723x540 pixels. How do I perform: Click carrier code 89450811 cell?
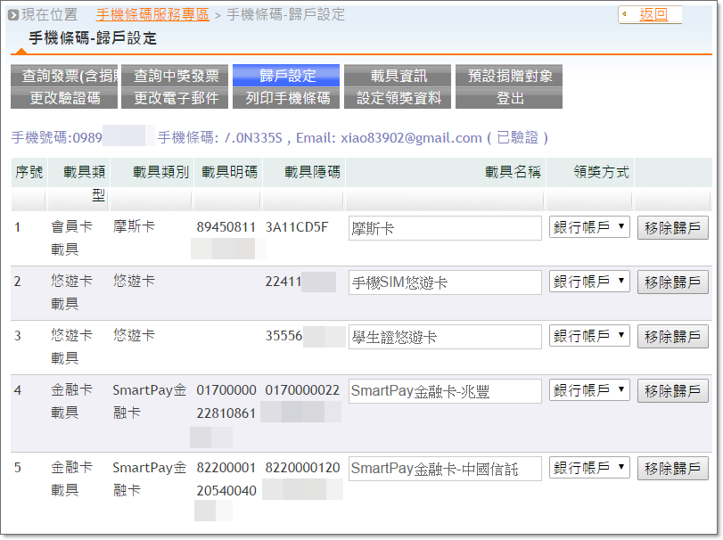[226, 227]
